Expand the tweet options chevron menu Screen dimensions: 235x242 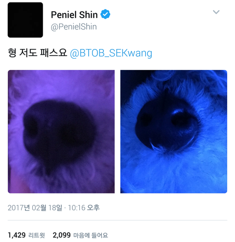coord(216,12)
